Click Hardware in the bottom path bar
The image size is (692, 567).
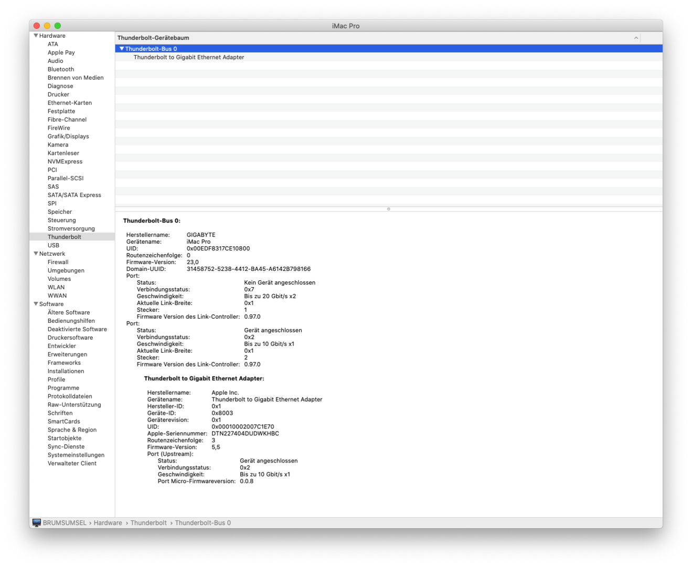pyautogui.click(x=108, y=523)
